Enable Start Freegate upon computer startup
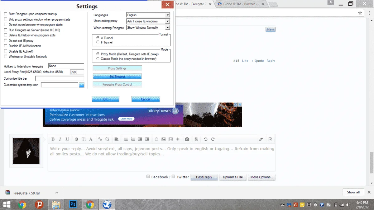 [x=5, y=14]
